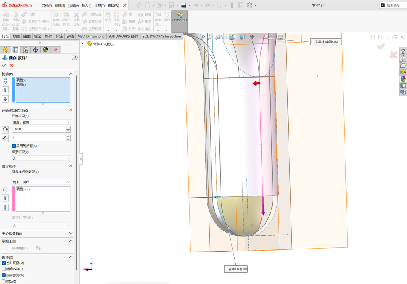Enable 闭合放样 checkbox
The width and height of the screenshot is (407, 284).
4,269
